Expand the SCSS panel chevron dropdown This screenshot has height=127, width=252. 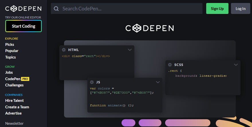point(236,65)
